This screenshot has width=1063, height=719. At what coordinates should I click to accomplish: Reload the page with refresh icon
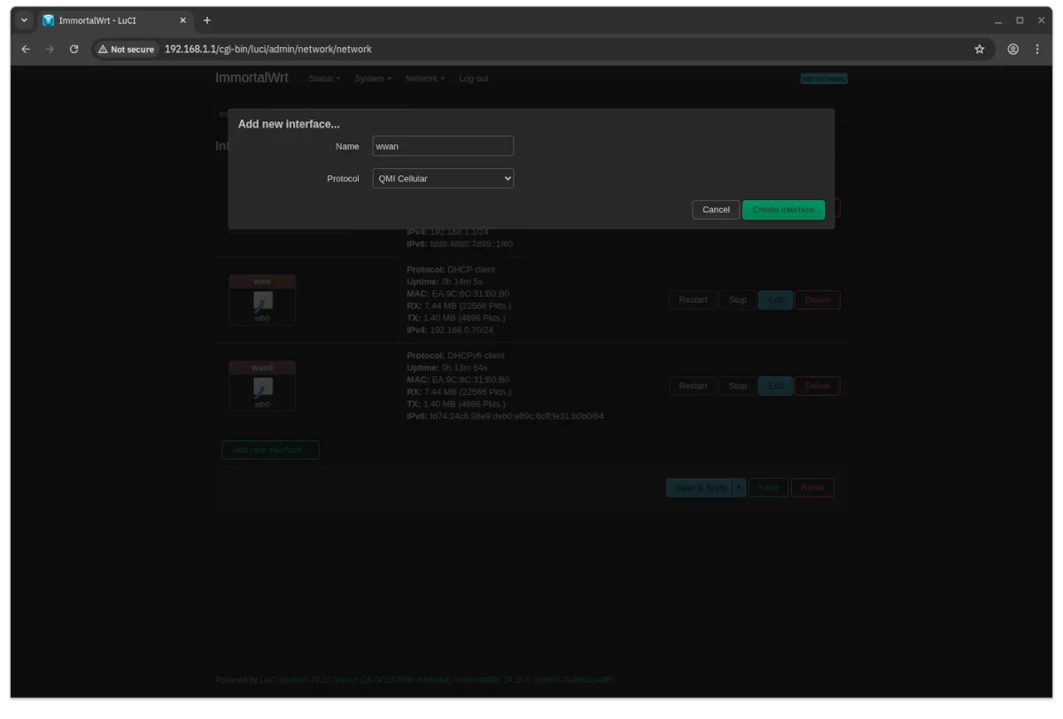74,50
